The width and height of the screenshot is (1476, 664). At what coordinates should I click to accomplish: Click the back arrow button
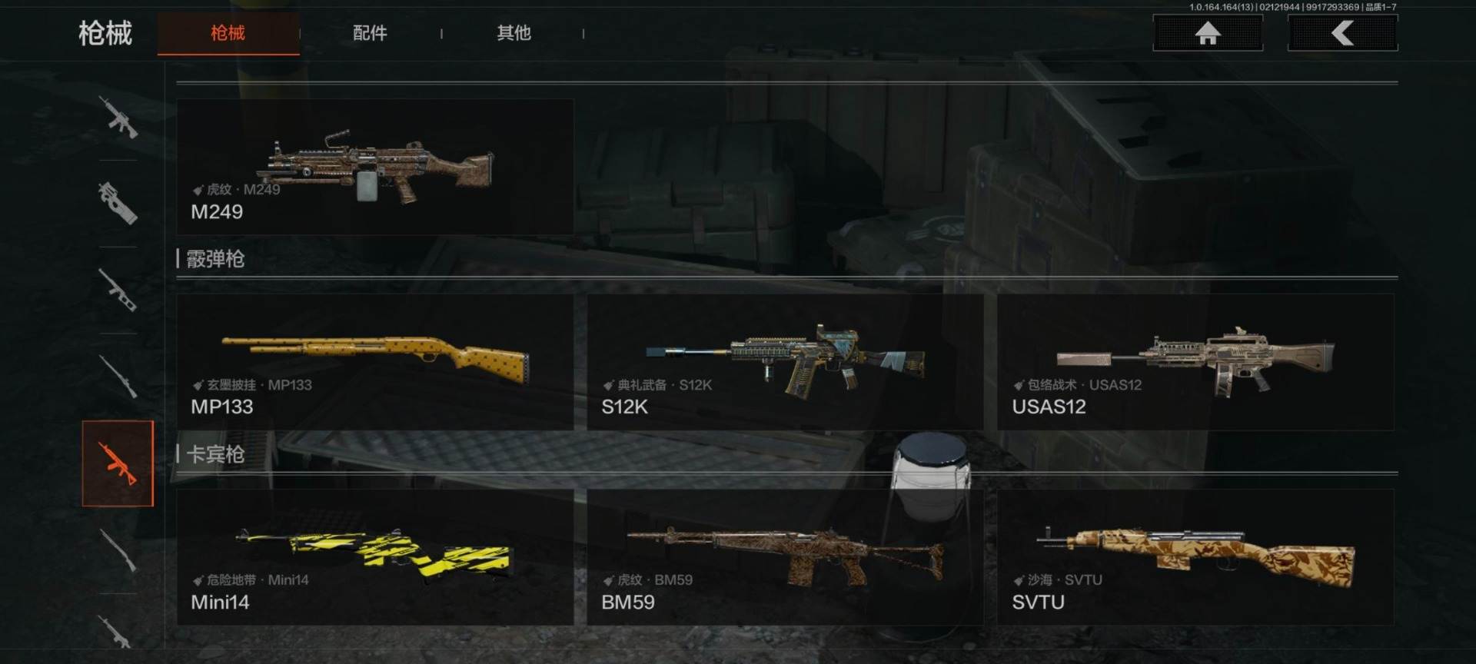(1342, 33)
